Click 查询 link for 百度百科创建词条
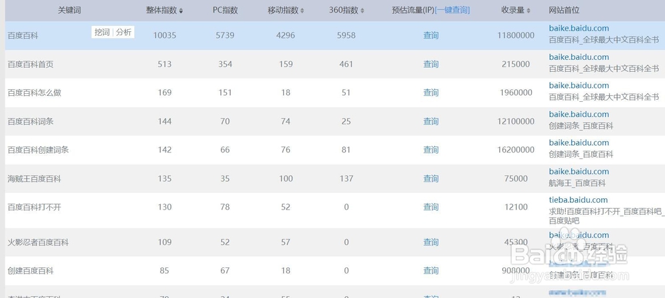 [x=431, y=150]
